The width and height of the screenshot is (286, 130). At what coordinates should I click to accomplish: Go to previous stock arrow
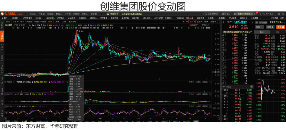pos(223,22)
